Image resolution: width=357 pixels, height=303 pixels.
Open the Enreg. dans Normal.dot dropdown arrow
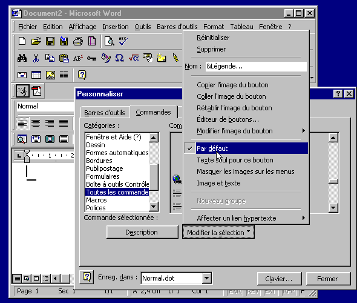coord(206,278)
